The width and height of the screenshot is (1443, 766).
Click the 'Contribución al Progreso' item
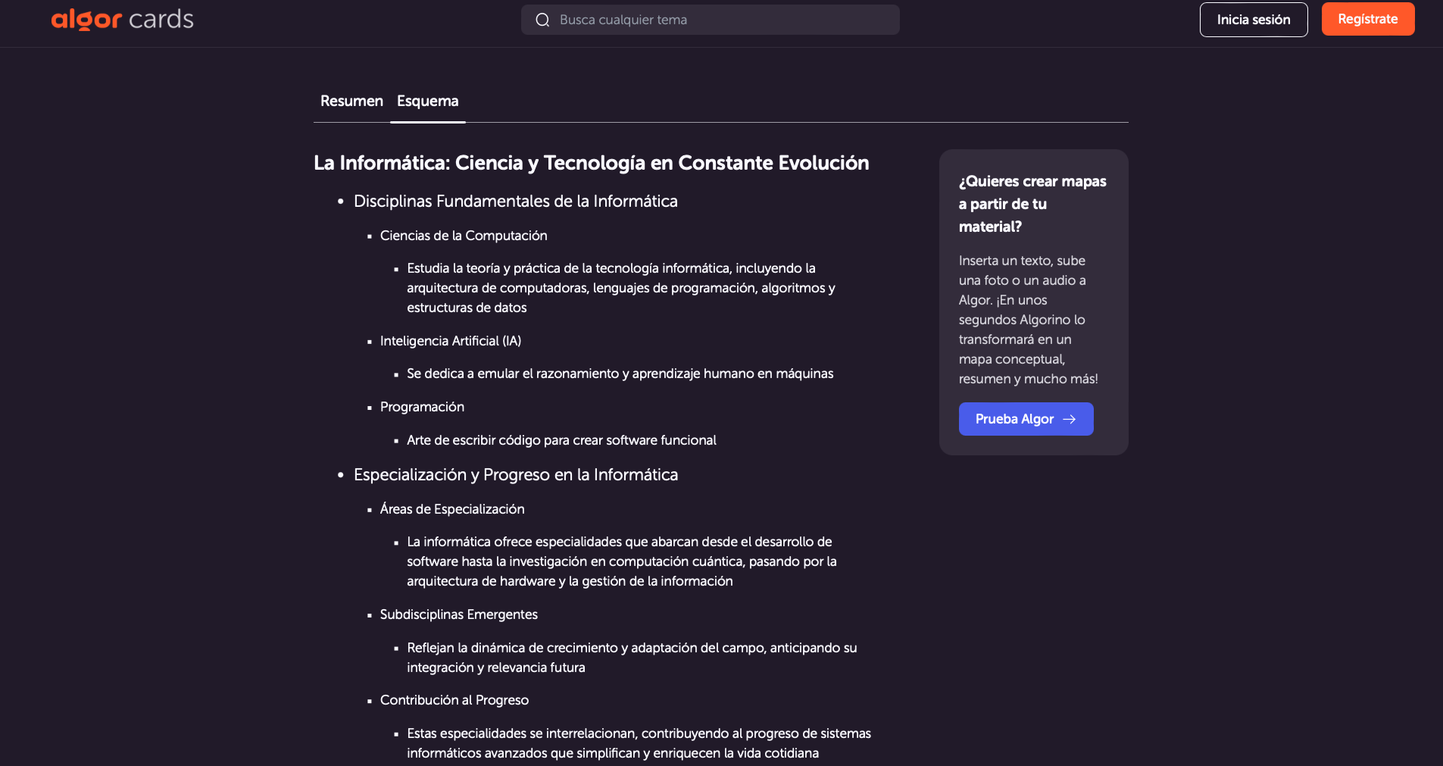[454, 700]
